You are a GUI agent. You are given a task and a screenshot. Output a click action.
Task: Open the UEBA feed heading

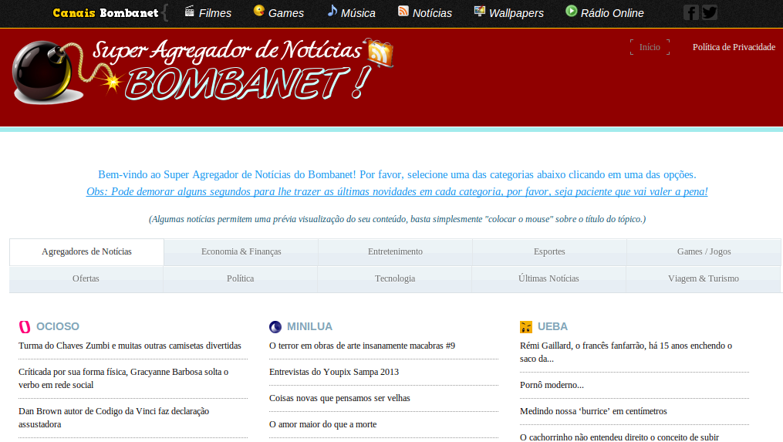tap(552, 326)
